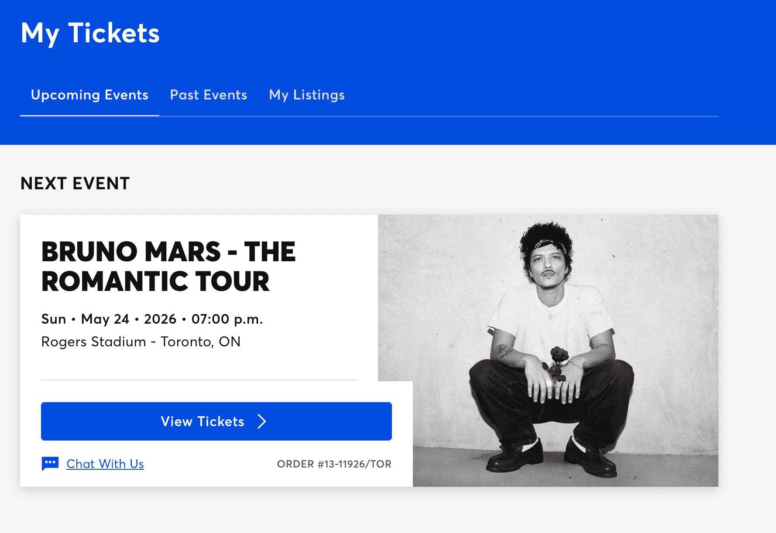The width and height of the screenshot is (776, 533).
Task: Click the chat speech bubble icon
Action: pos(50,464)
